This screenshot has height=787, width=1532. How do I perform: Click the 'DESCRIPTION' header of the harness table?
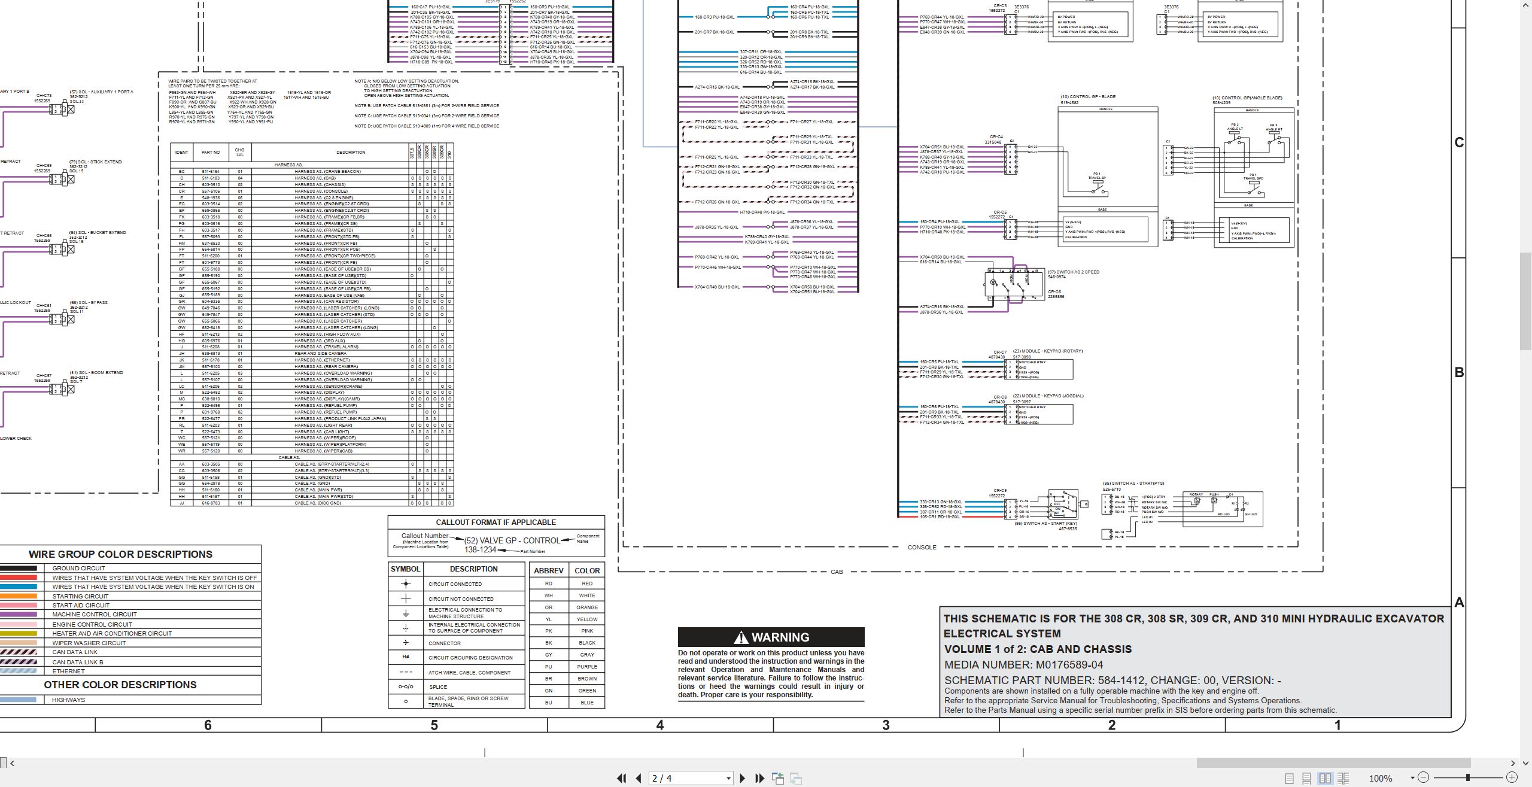[x=351, y=153]
